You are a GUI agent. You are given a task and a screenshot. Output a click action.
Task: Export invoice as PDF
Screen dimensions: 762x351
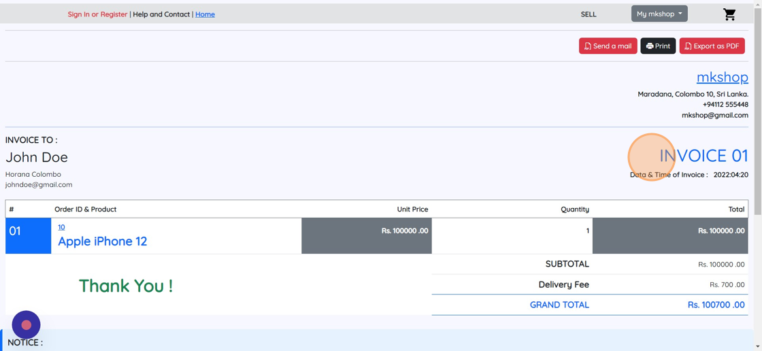point(712,46)
